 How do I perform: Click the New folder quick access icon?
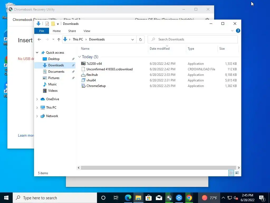[x=53, y=24]
